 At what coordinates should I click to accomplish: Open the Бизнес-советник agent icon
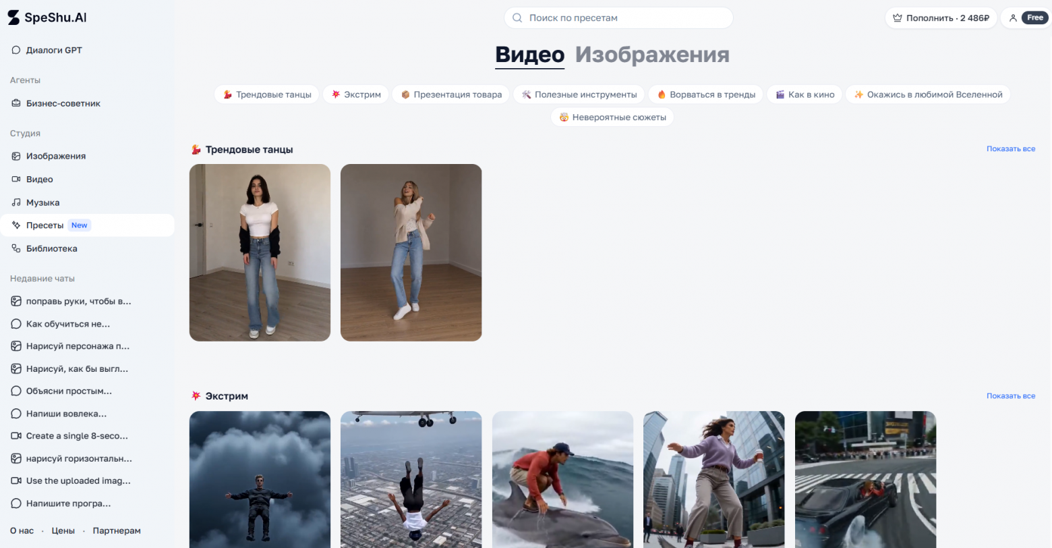(x=16, y=103)
